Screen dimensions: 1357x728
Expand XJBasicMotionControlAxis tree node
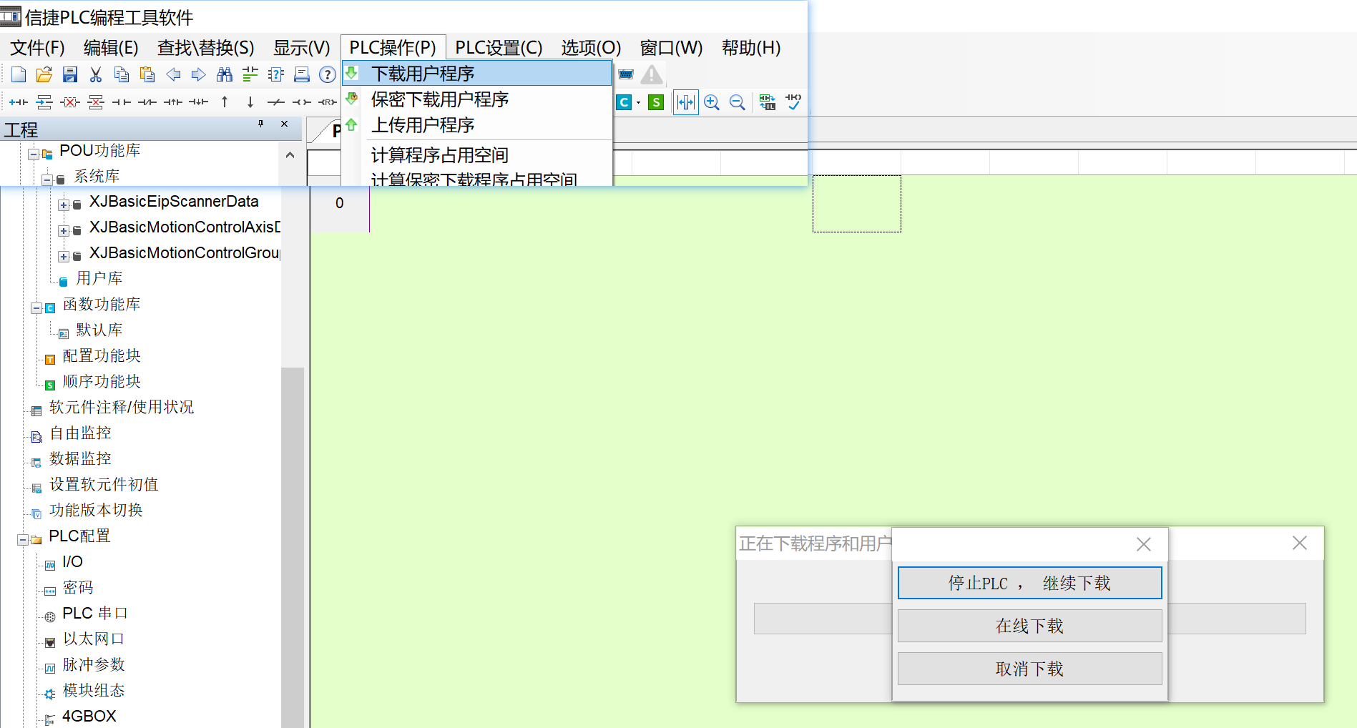64,231
